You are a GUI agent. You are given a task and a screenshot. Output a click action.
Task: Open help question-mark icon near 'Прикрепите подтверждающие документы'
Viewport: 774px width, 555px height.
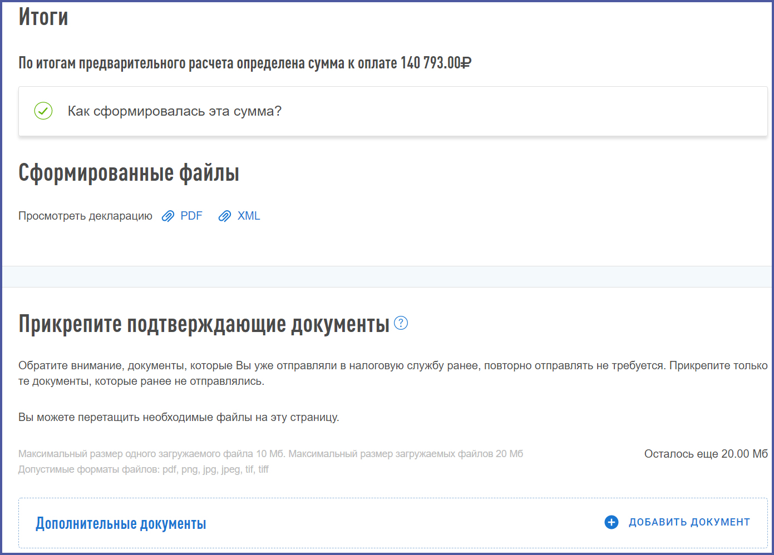[x=401, y=323]
